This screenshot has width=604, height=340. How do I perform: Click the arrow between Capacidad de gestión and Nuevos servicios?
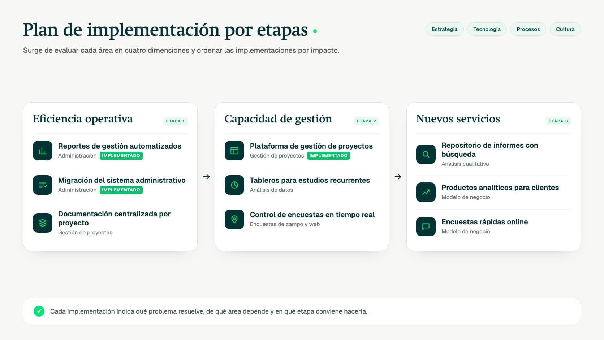point(398,177)
